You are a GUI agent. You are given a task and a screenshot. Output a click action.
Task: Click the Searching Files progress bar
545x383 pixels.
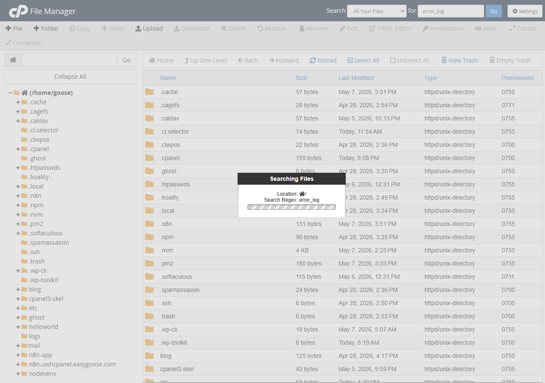pyautogui.click(x=292, y=207)
